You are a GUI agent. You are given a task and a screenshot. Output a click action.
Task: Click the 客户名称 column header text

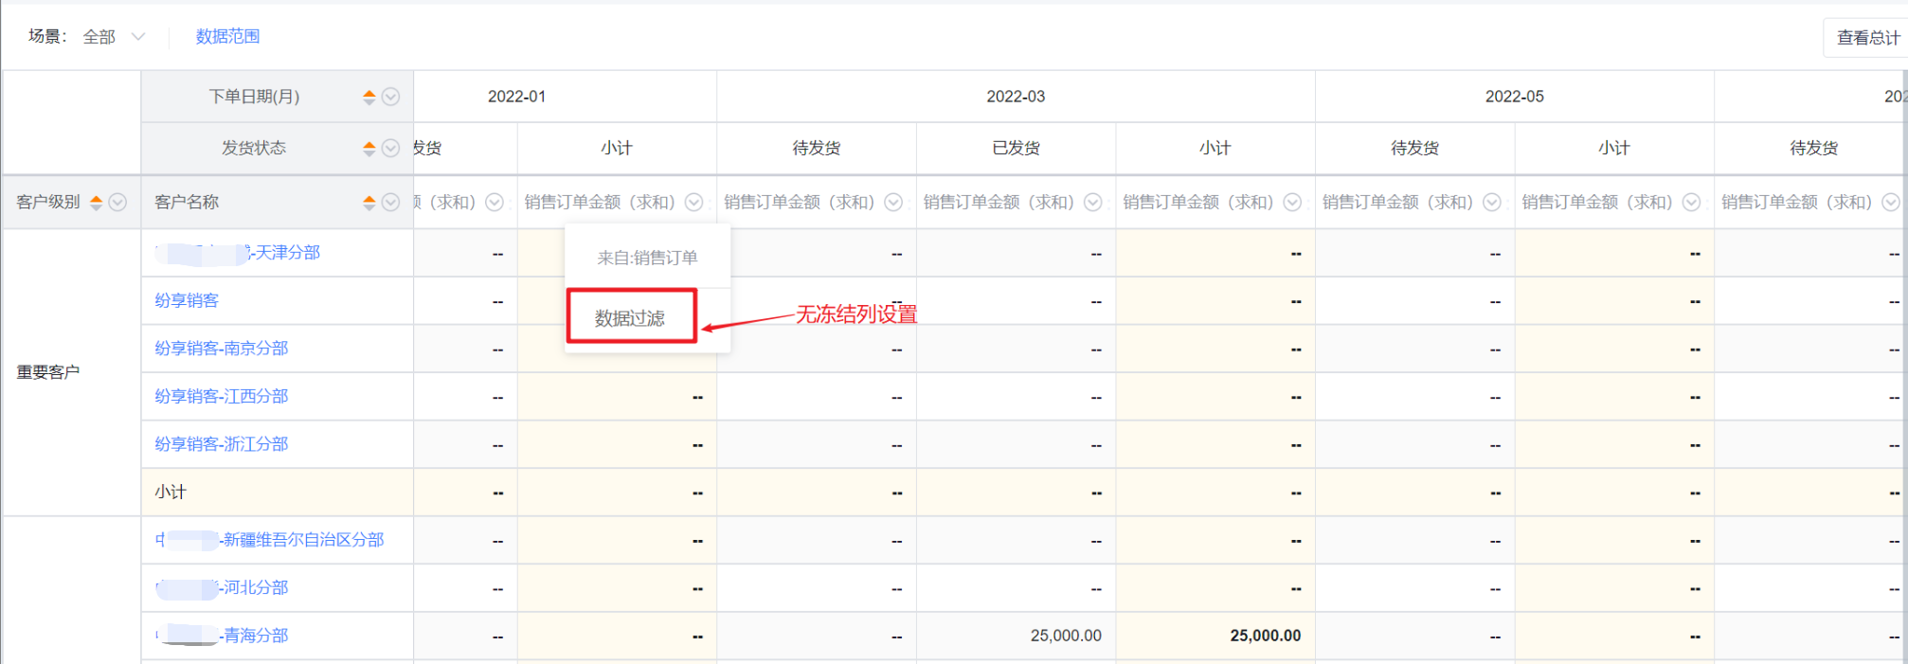tap(187, 202)
